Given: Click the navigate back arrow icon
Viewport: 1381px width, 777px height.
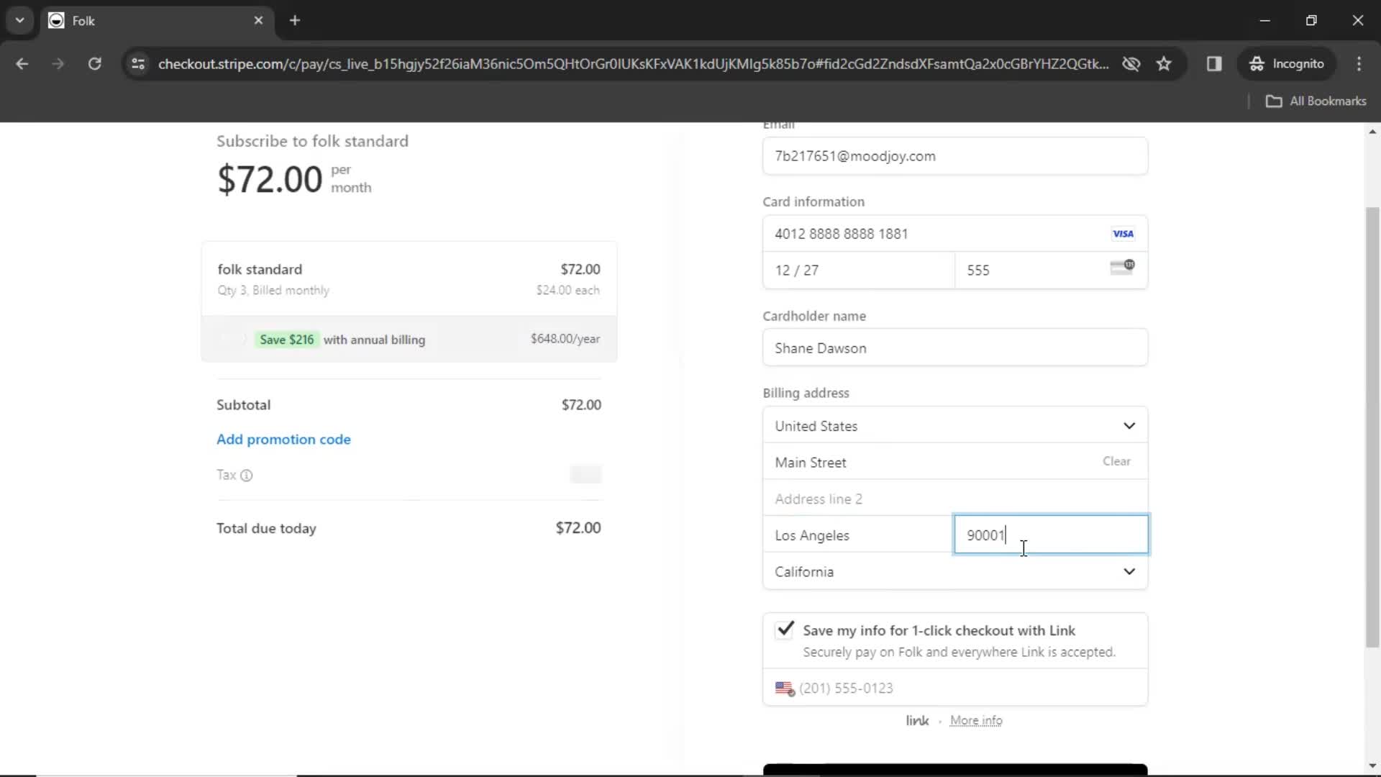Looking at the screenshot, I should [x=23, y=63].
